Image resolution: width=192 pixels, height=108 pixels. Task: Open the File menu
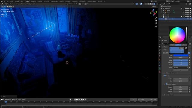coord(4,1)
